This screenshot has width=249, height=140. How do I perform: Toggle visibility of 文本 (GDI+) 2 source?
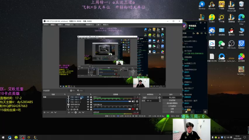click(x=88, y=100)
